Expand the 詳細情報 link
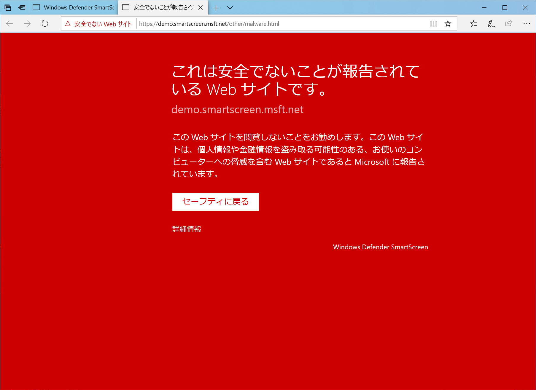Screen dimensions: 536x390 pyautogui.click(x=187, y=229)
